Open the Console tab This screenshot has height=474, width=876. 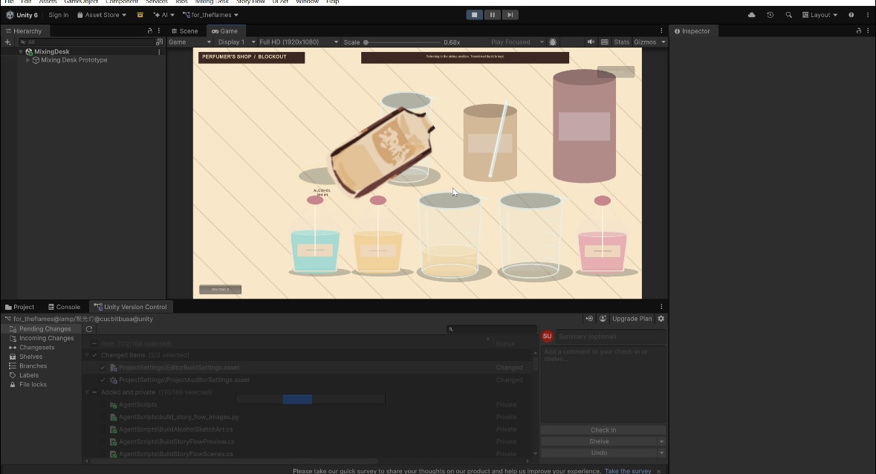tap(64, 307)
